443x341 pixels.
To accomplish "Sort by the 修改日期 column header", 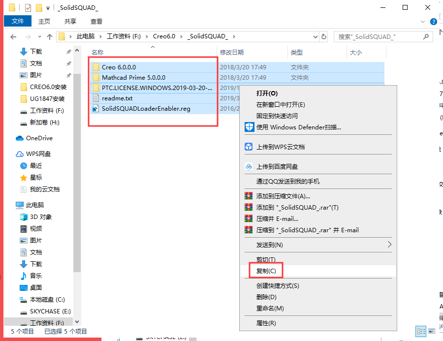I will click(232, 53).
